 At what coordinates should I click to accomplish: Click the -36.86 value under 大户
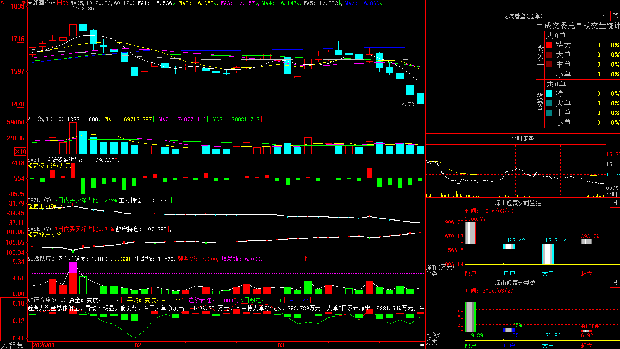551,335
